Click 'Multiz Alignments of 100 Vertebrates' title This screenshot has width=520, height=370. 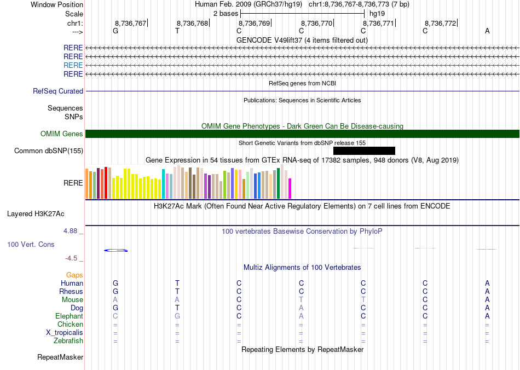[302, 268]
